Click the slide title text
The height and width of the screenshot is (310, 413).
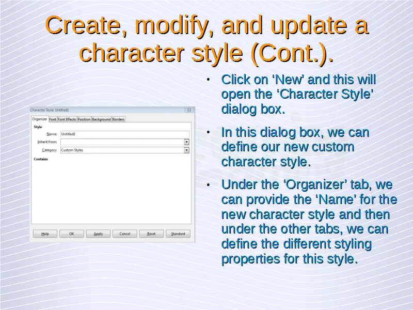click(x=206, y=39)
